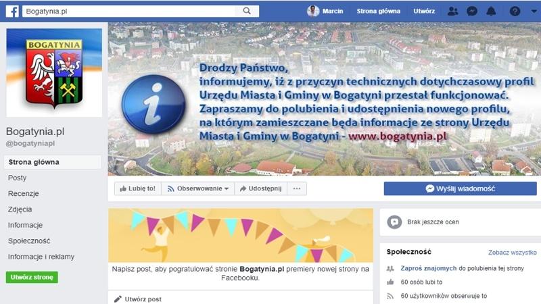Screen dimensions: 541x304
Task: Open the Messenger icon in top bar
Action: coord(471,11)
